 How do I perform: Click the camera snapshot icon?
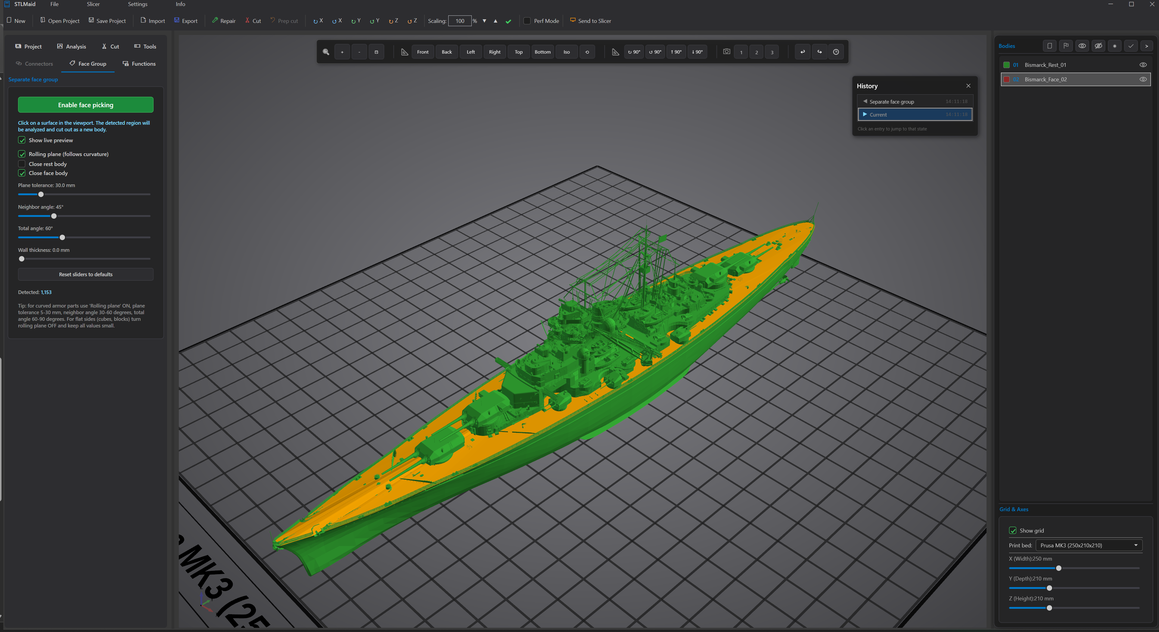coord(727,52)
